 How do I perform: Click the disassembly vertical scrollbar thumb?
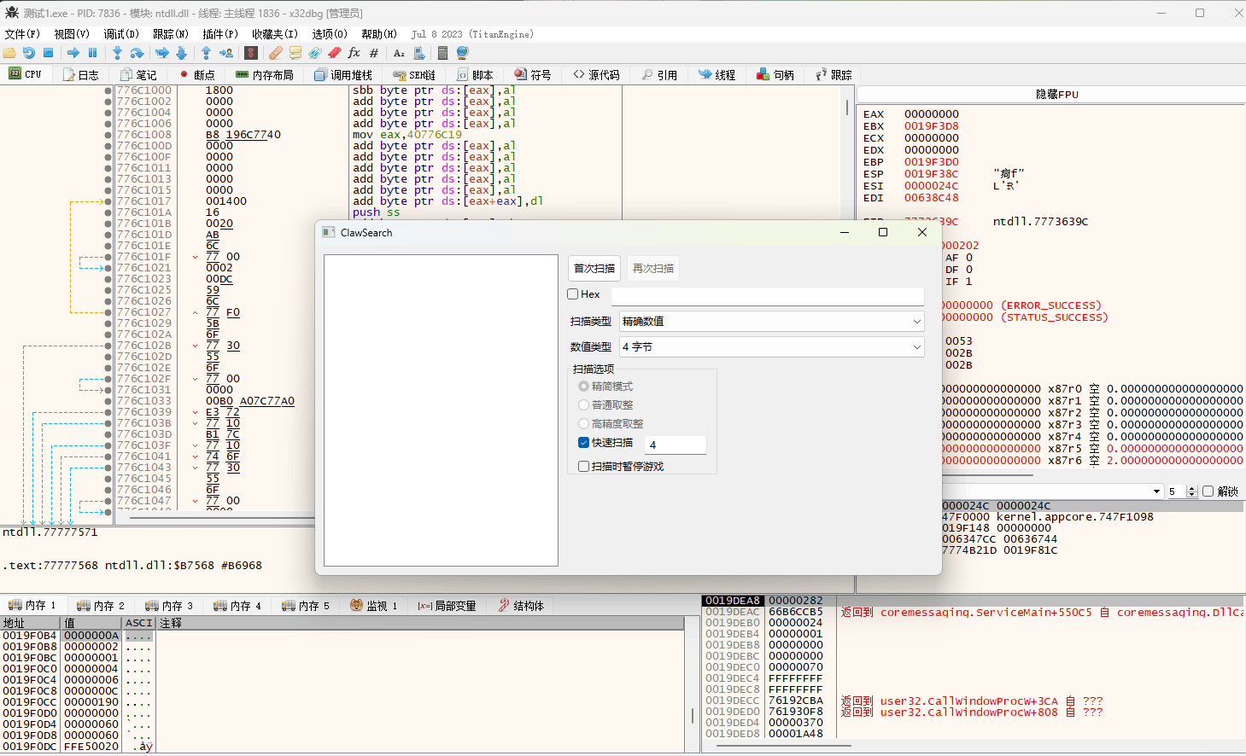pos(847,108)
